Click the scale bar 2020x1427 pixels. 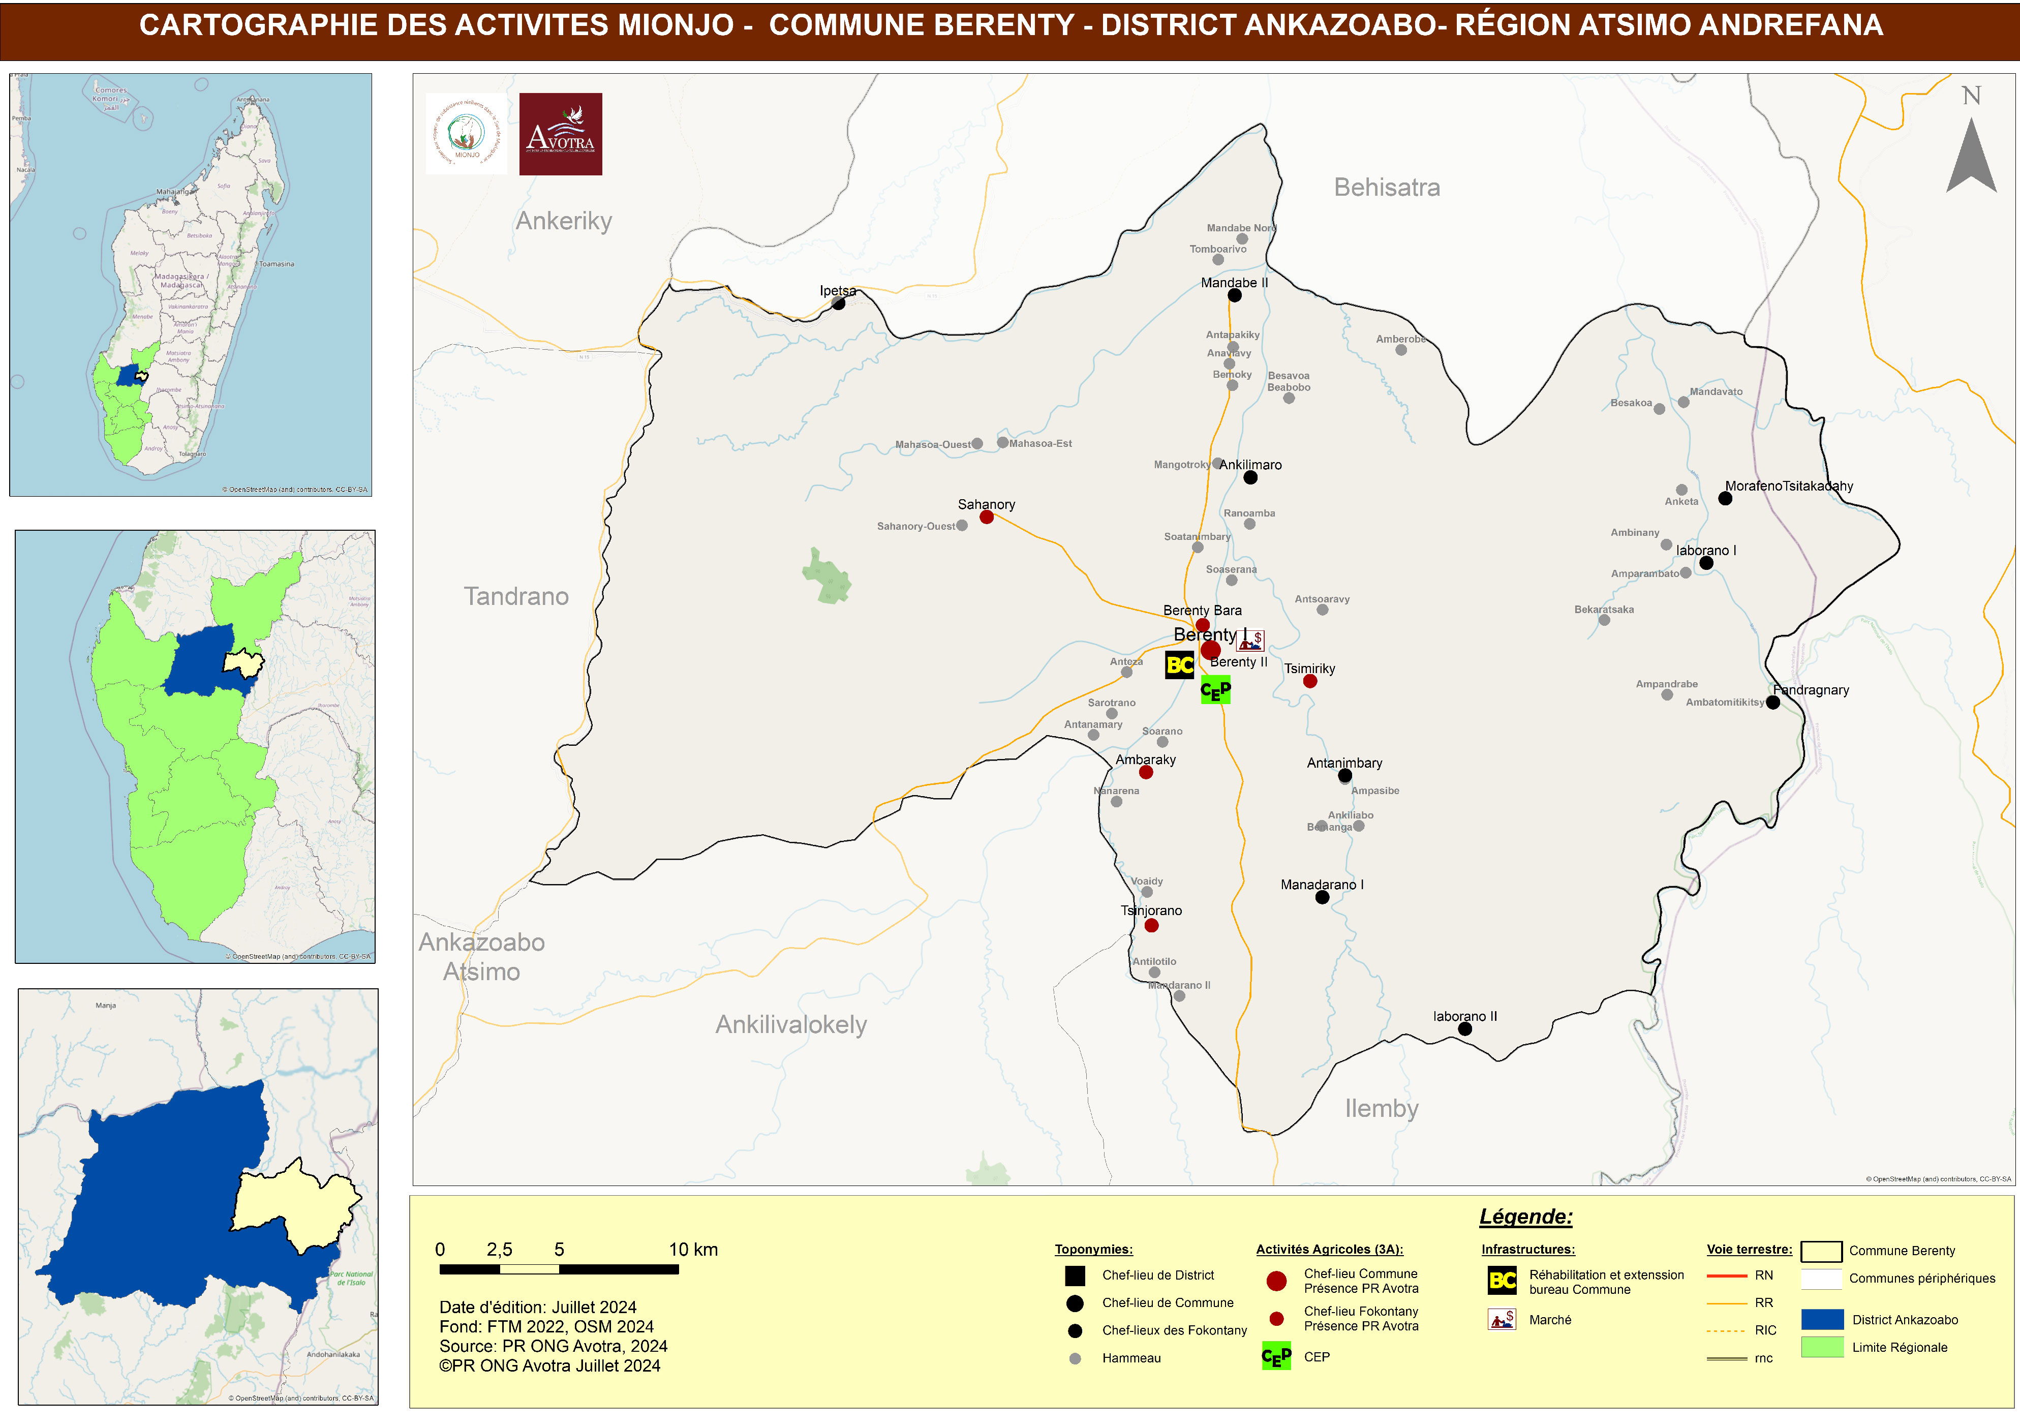[x=559, y=1269]
